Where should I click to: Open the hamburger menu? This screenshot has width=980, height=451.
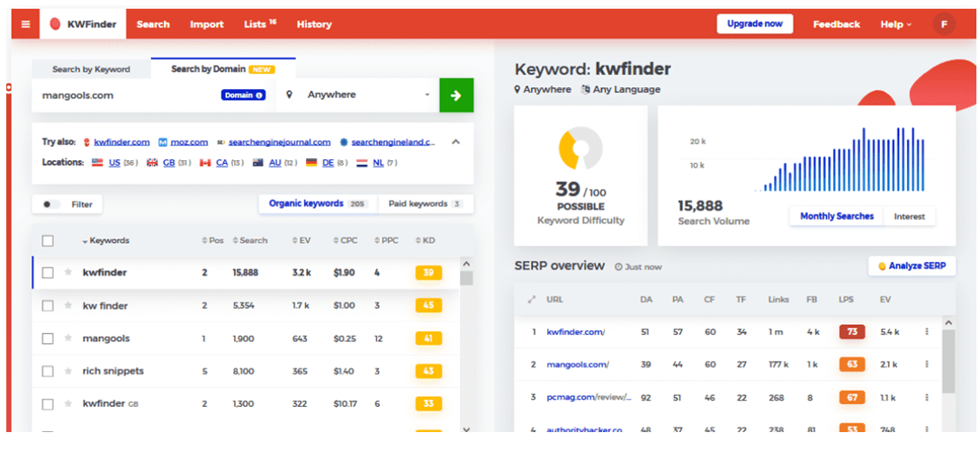pyautogui.click(x=25, y=24)
